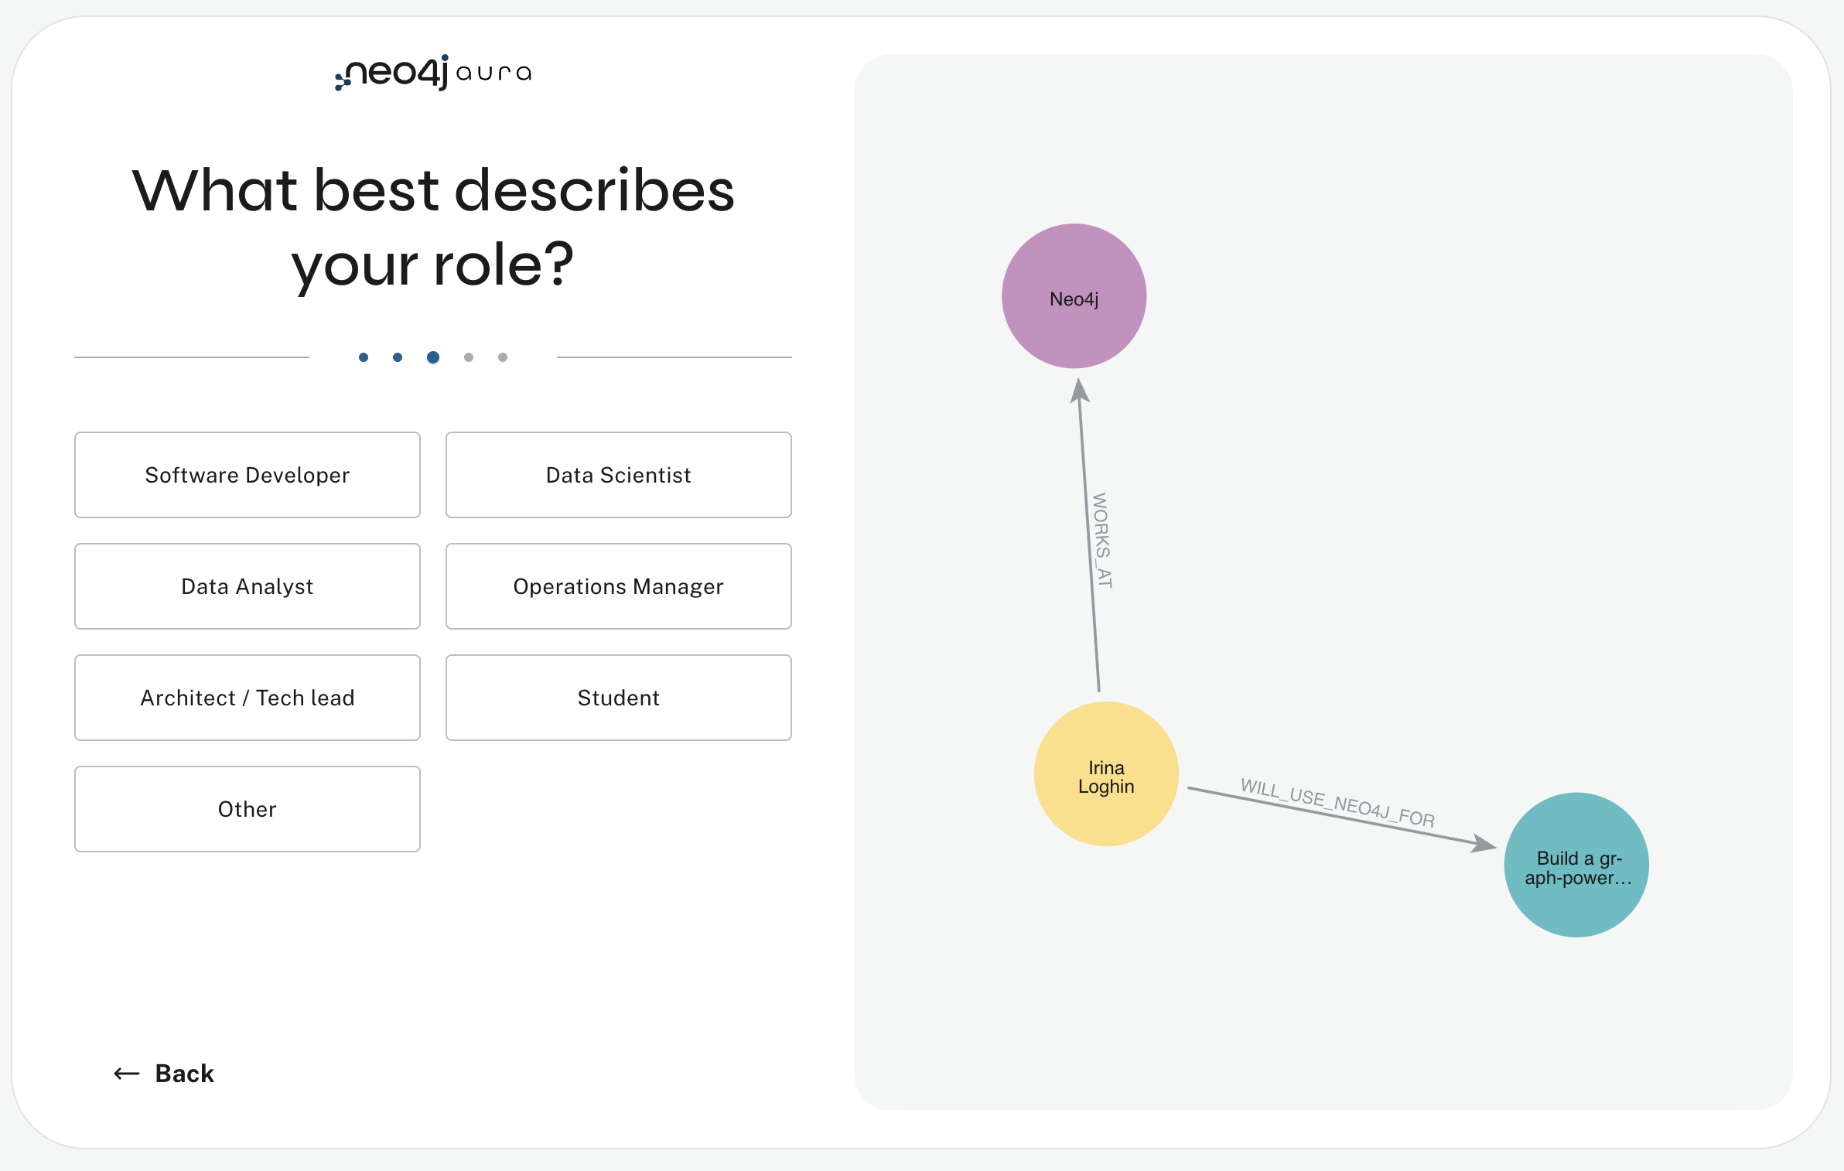Screen dimensions: 1844x1171
Task: Click the teal Build a graph-power node
Action: click(1576, 865)
